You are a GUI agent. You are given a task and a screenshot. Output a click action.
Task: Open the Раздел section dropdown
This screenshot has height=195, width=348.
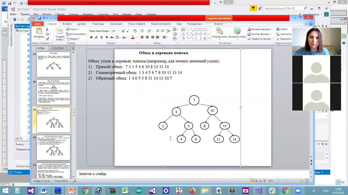(73, 39)
